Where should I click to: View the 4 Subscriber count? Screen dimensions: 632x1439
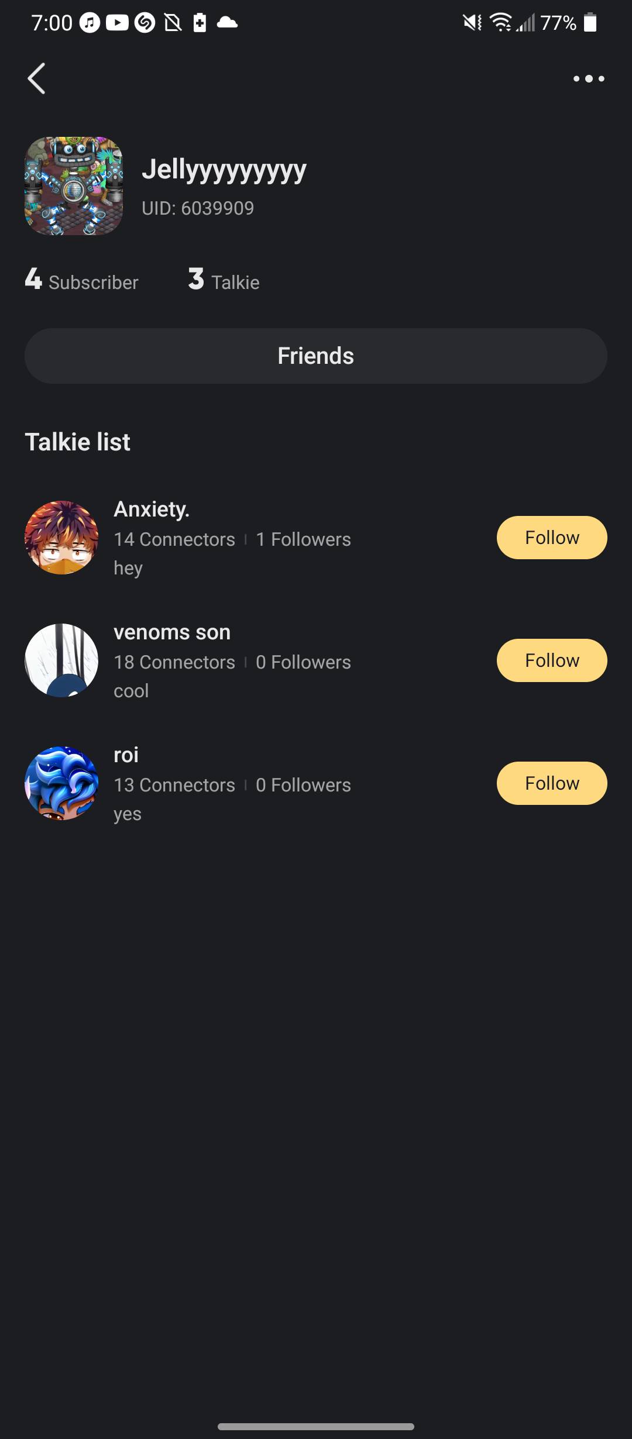[82, 280]
